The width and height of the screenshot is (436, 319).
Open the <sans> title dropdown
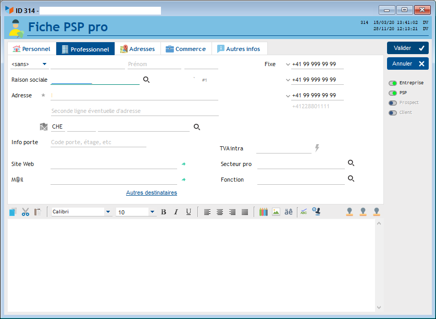pyautogui.click(x=29, y=64)
